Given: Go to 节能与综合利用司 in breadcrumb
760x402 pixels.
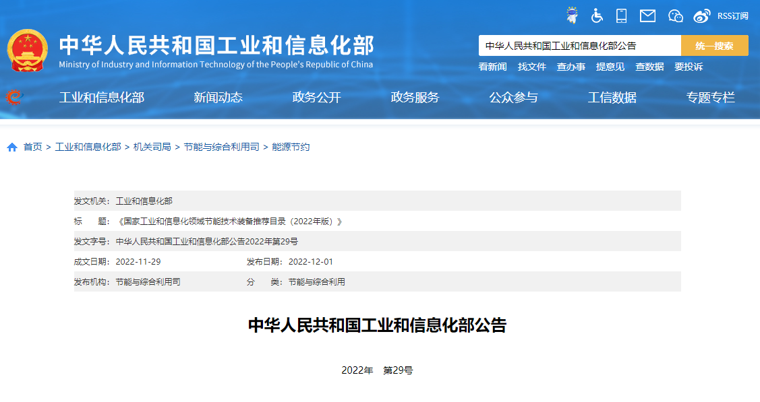Looking at the screenshot, I should pyautogui.click(x=221, y=147).
